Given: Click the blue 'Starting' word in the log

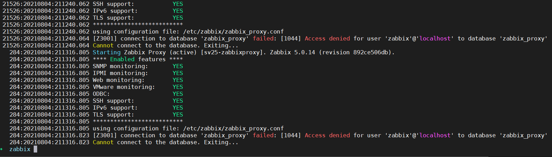Looking at the screenshot, I should tap(106, 52).
